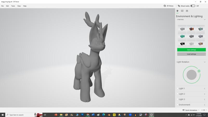Screen dimensions: 208x117
Task: Click the volume tray icon
Action: click(x=194, y=115)
